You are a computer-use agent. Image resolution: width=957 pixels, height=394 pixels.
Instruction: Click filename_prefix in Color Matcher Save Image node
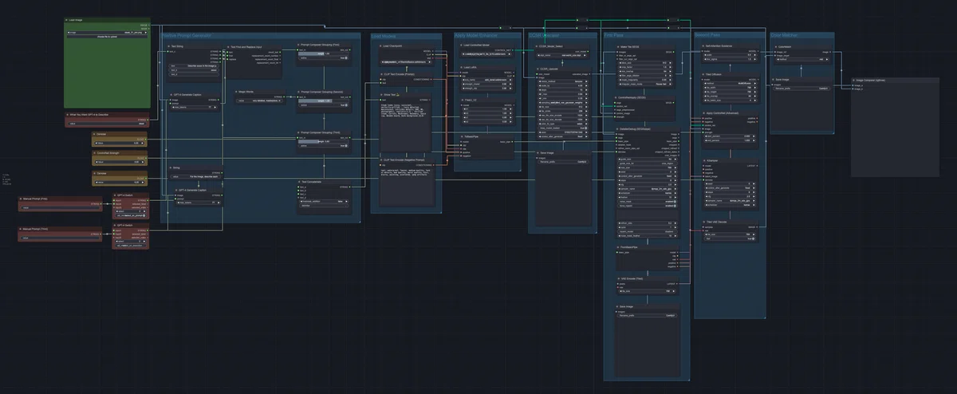click(801, 89)
